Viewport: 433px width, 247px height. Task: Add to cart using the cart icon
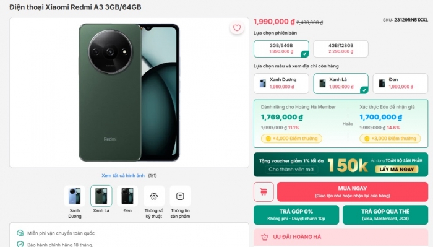pos(264,191)
